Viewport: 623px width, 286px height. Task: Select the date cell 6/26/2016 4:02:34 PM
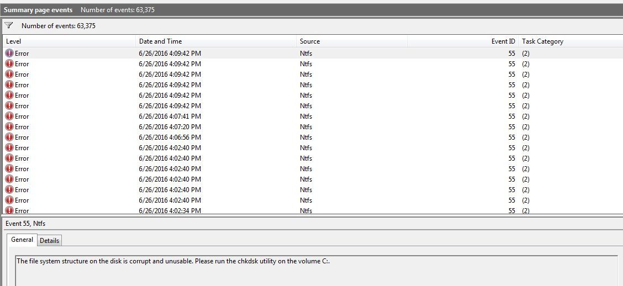coord(170,210)
